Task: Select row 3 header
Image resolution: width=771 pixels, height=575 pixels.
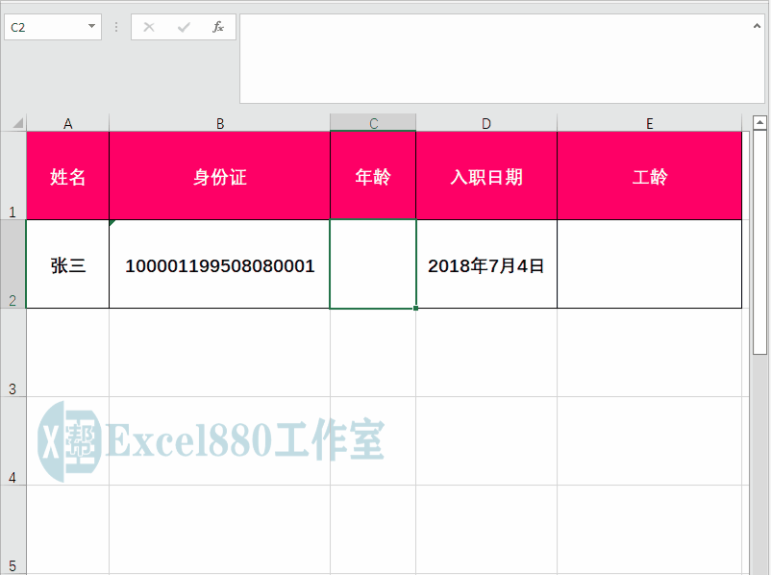Action: point(12,353)
